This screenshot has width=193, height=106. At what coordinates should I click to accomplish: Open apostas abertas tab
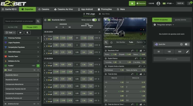(x=180, y=20)
